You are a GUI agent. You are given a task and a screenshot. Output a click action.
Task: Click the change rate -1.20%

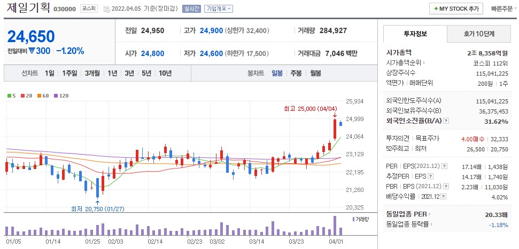coord(70,51)
